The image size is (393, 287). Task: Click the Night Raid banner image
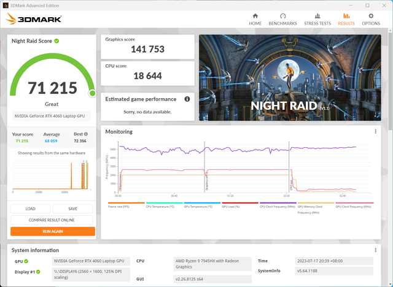(x=290, y=77)
